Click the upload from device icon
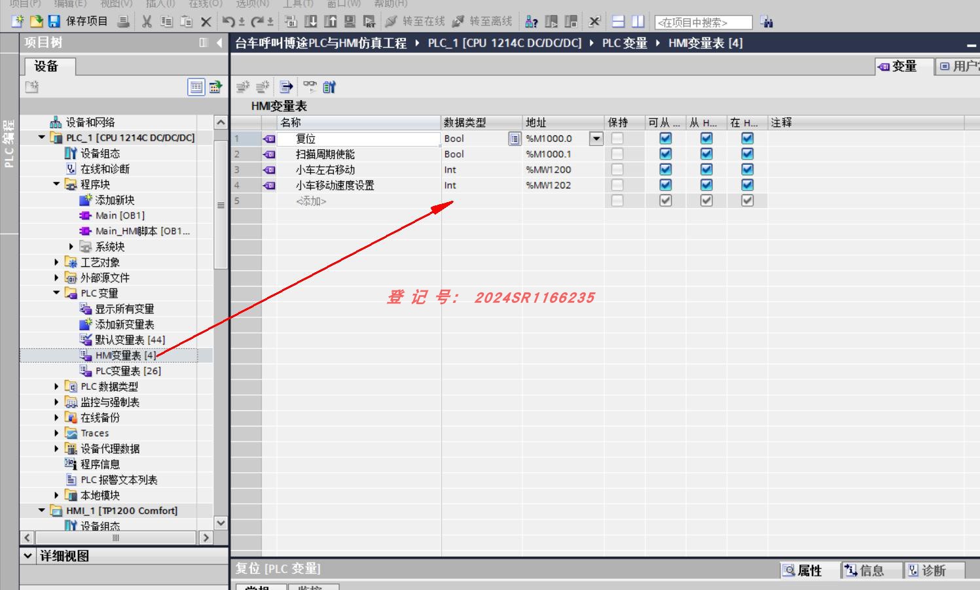The height and width of the screenshot is (590, 980). click(331, 22)
